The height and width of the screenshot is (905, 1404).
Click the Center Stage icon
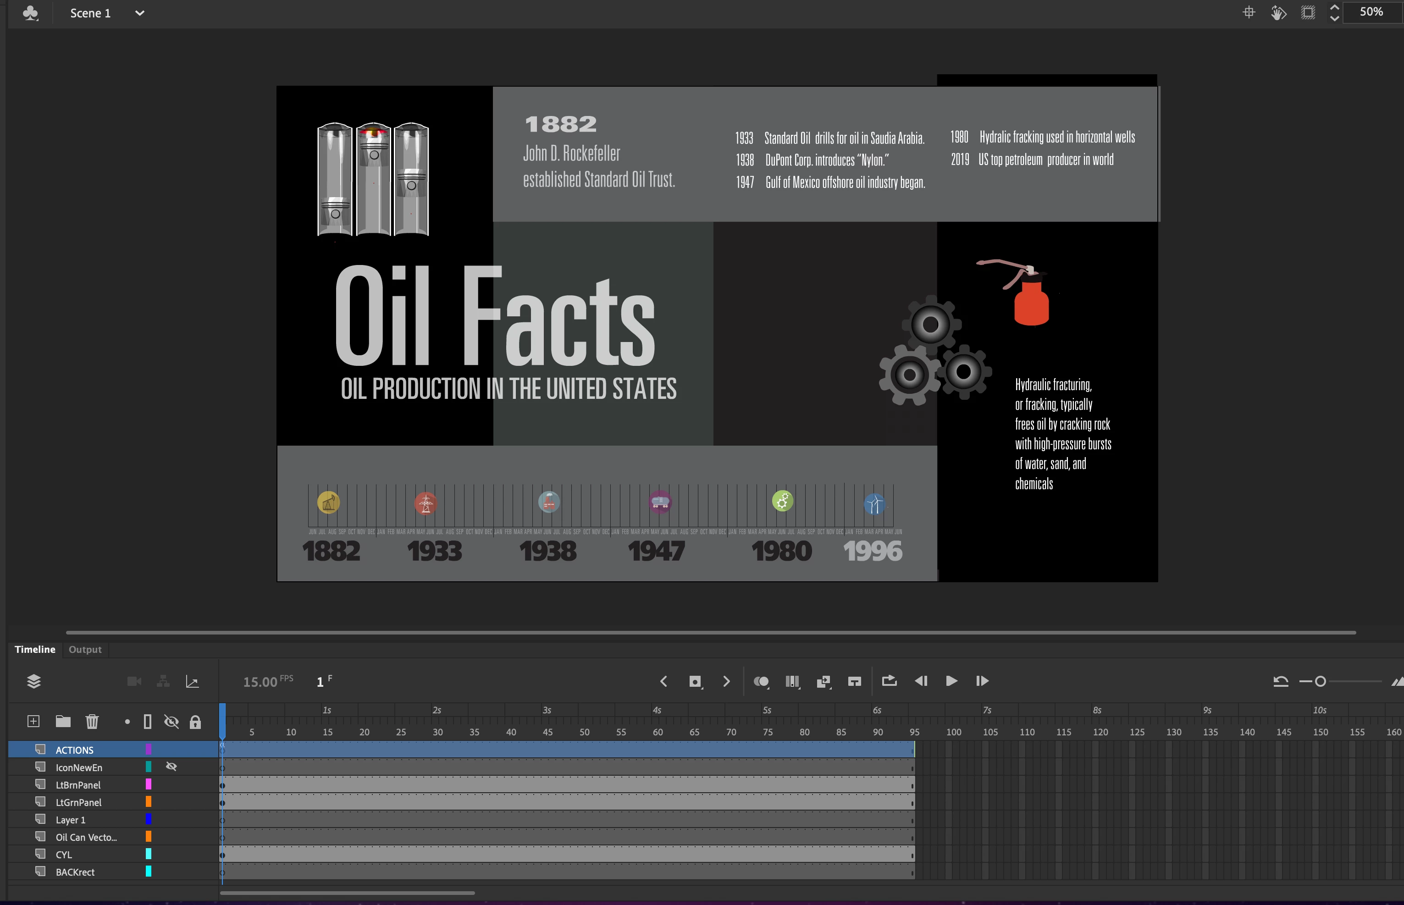point(1249,12)
